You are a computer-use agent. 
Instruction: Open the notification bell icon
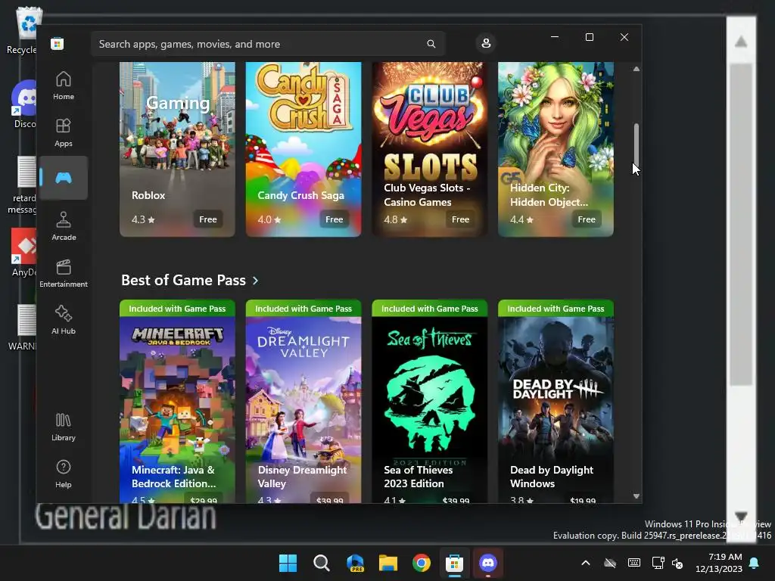pyautogui.click(x=755, y=563)
